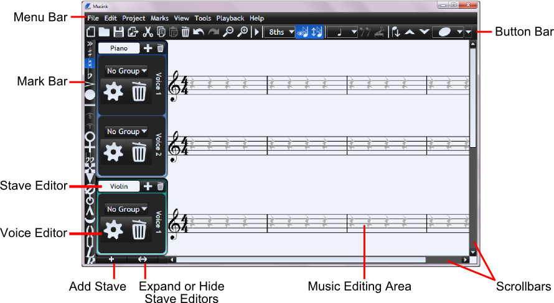Open the Project menu
Screen dimensions: 554x303
point(134,19)
